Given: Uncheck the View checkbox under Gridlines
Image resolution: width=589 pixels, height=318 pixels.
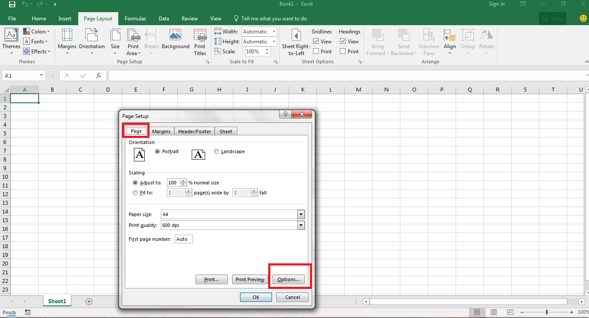Looking at the screenshot, I should coord(315,41).
